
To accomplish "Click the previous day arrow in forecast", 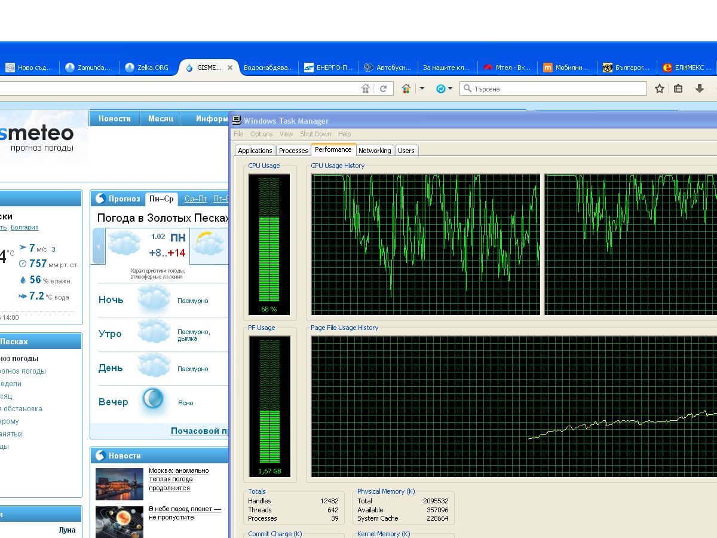I will coord(99,246).
